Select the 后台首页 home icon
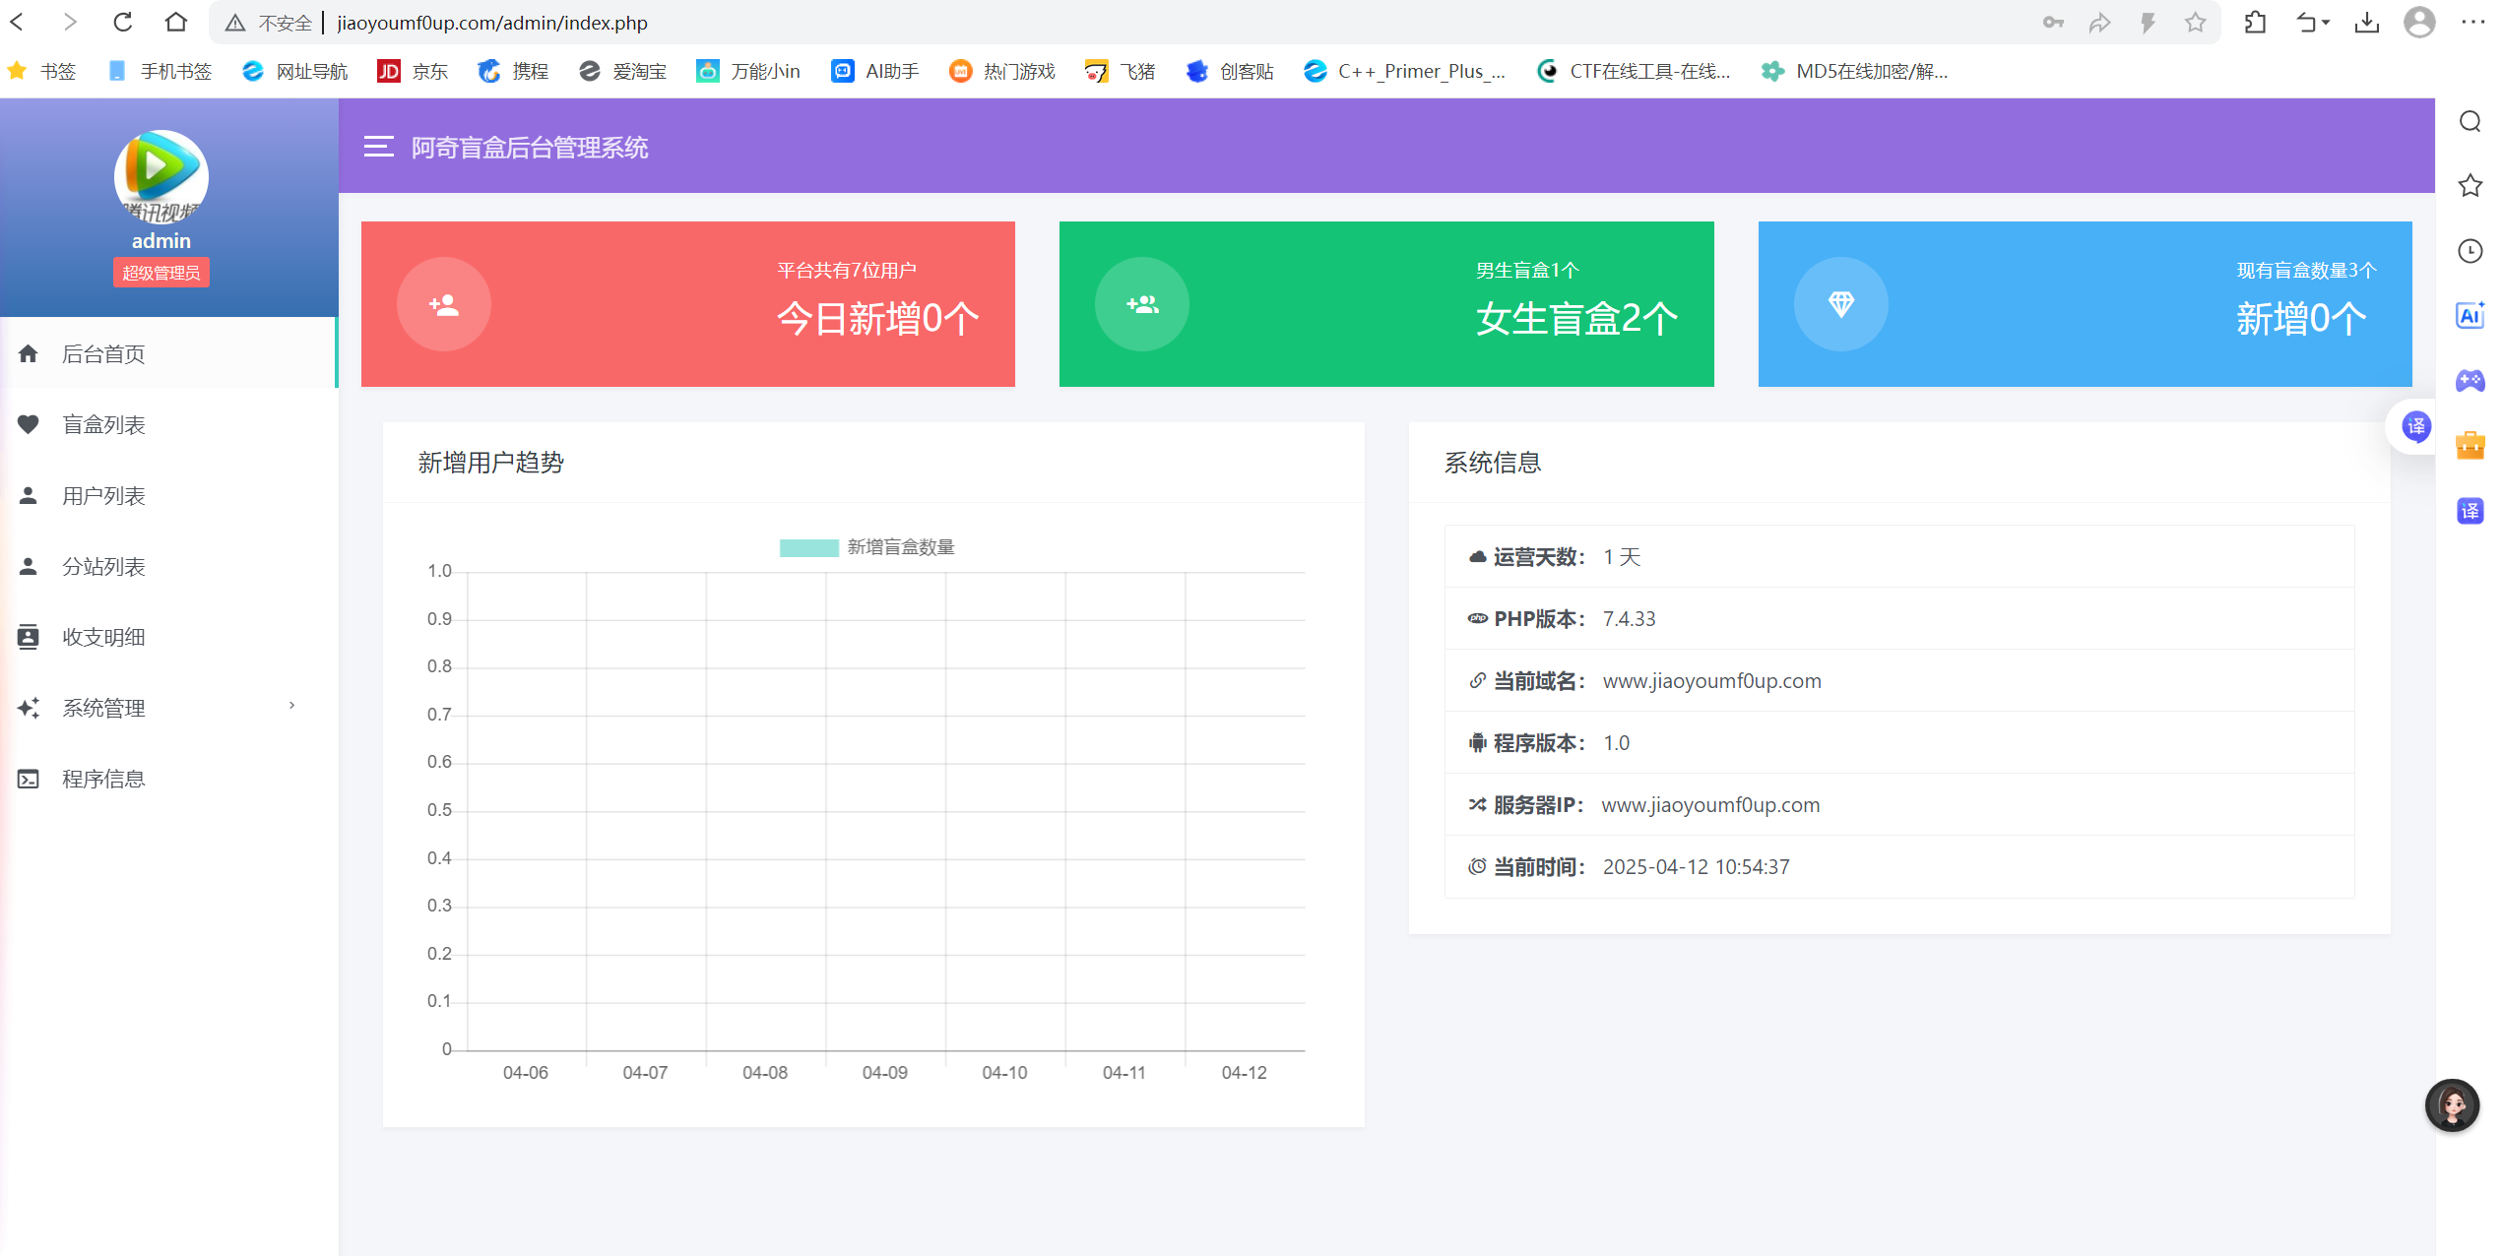Image resolution: width=2504 pixels, height=1256 pixels. click(29, 352)
